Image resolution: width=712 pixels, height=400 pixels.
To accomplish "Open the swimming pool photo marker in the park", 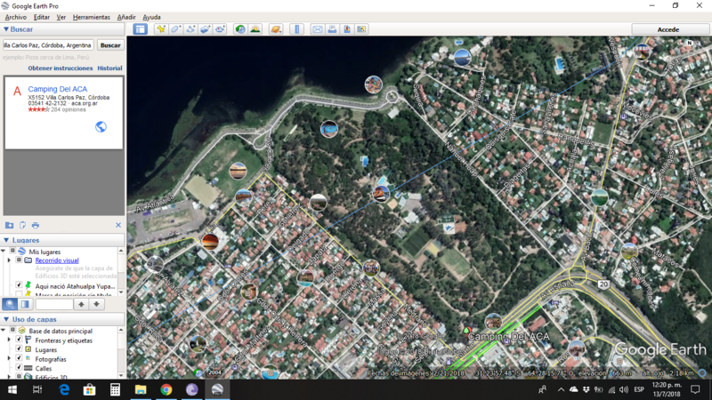I will coord(329,129).
